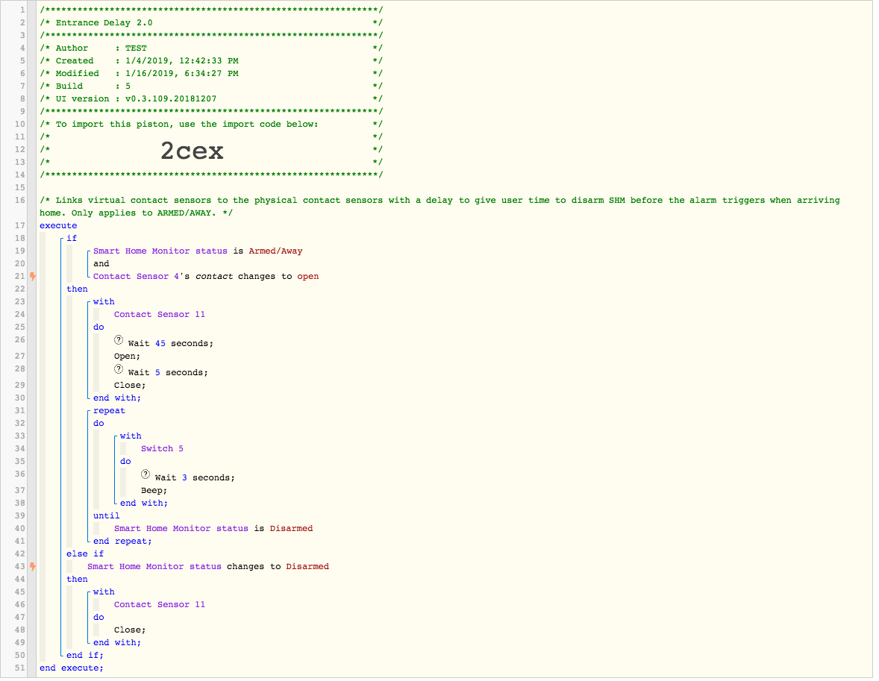Select Smart Home Monitor status changes to Disarmed
This screenshot has height=681, width=879.
(208, 567)
